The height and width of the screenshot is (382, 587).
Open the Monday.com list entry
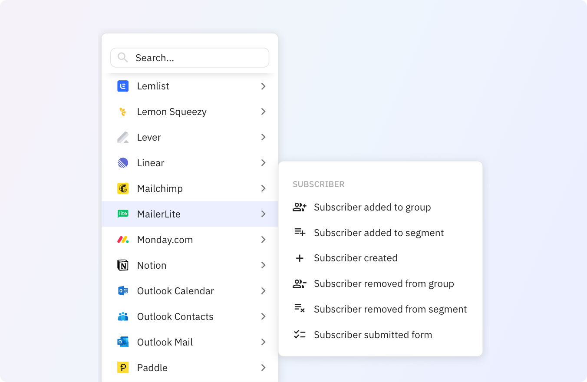(x=190, y=240)
